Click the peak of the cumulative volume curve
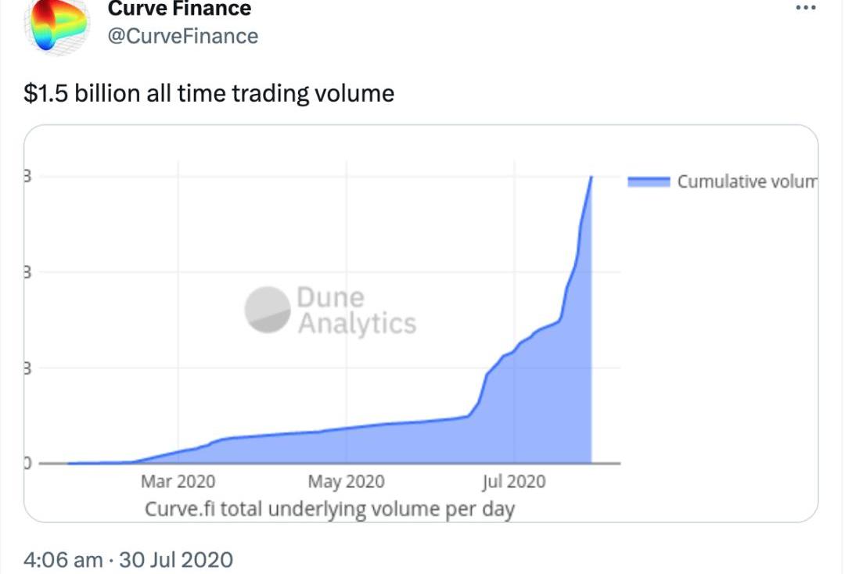Viewport: 845px width, 574px height. 591,178
